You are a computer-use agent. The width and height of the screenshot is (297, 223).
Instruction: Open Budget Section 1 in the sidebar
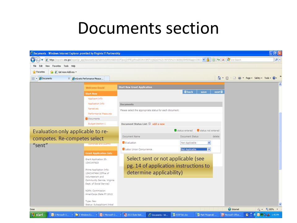pos(97,124)
